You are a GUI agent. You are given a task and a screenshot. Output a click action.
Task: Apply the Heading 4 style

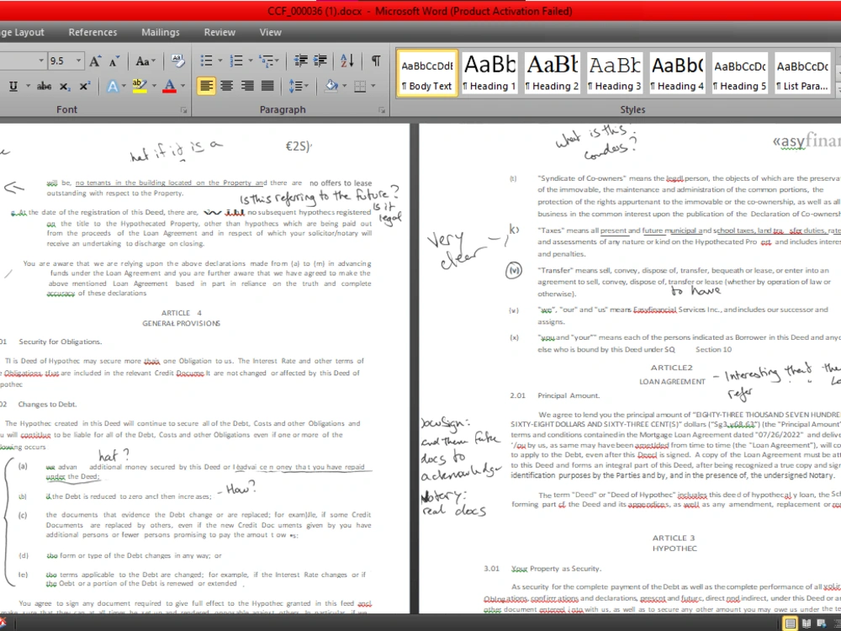click(x=677, y=73)
